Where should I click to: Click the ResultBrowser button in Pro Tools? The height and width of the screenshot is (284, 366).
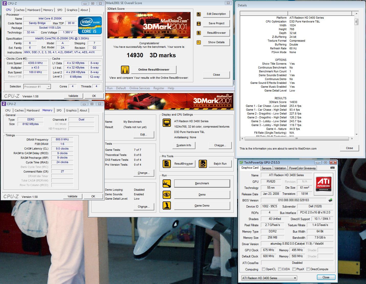tap(184, 164)
